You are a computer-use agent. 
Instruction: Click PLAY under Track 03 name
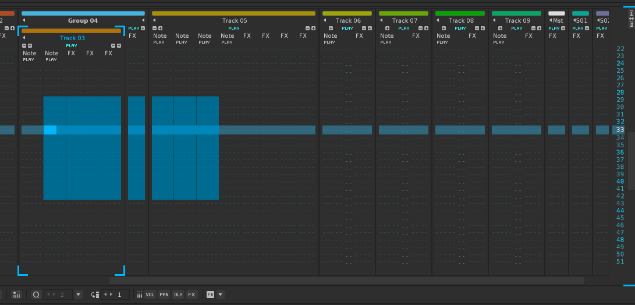tap(71, 45)
